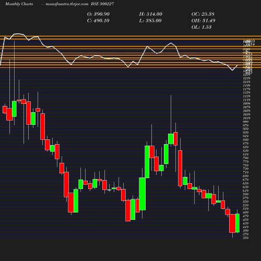Click the 739 price axis label

click(246, 169)
